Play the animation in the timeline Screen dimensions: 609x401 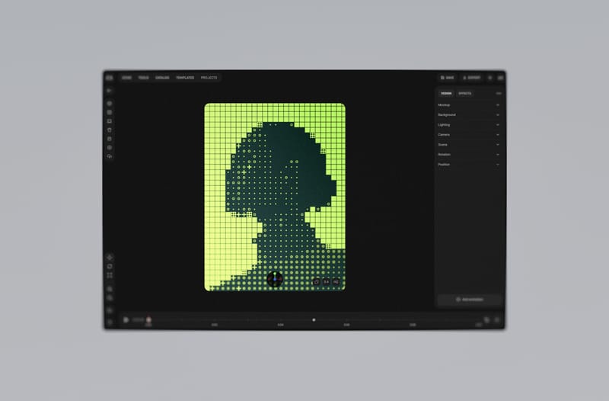pyautogui.click(x=126, y=319)
